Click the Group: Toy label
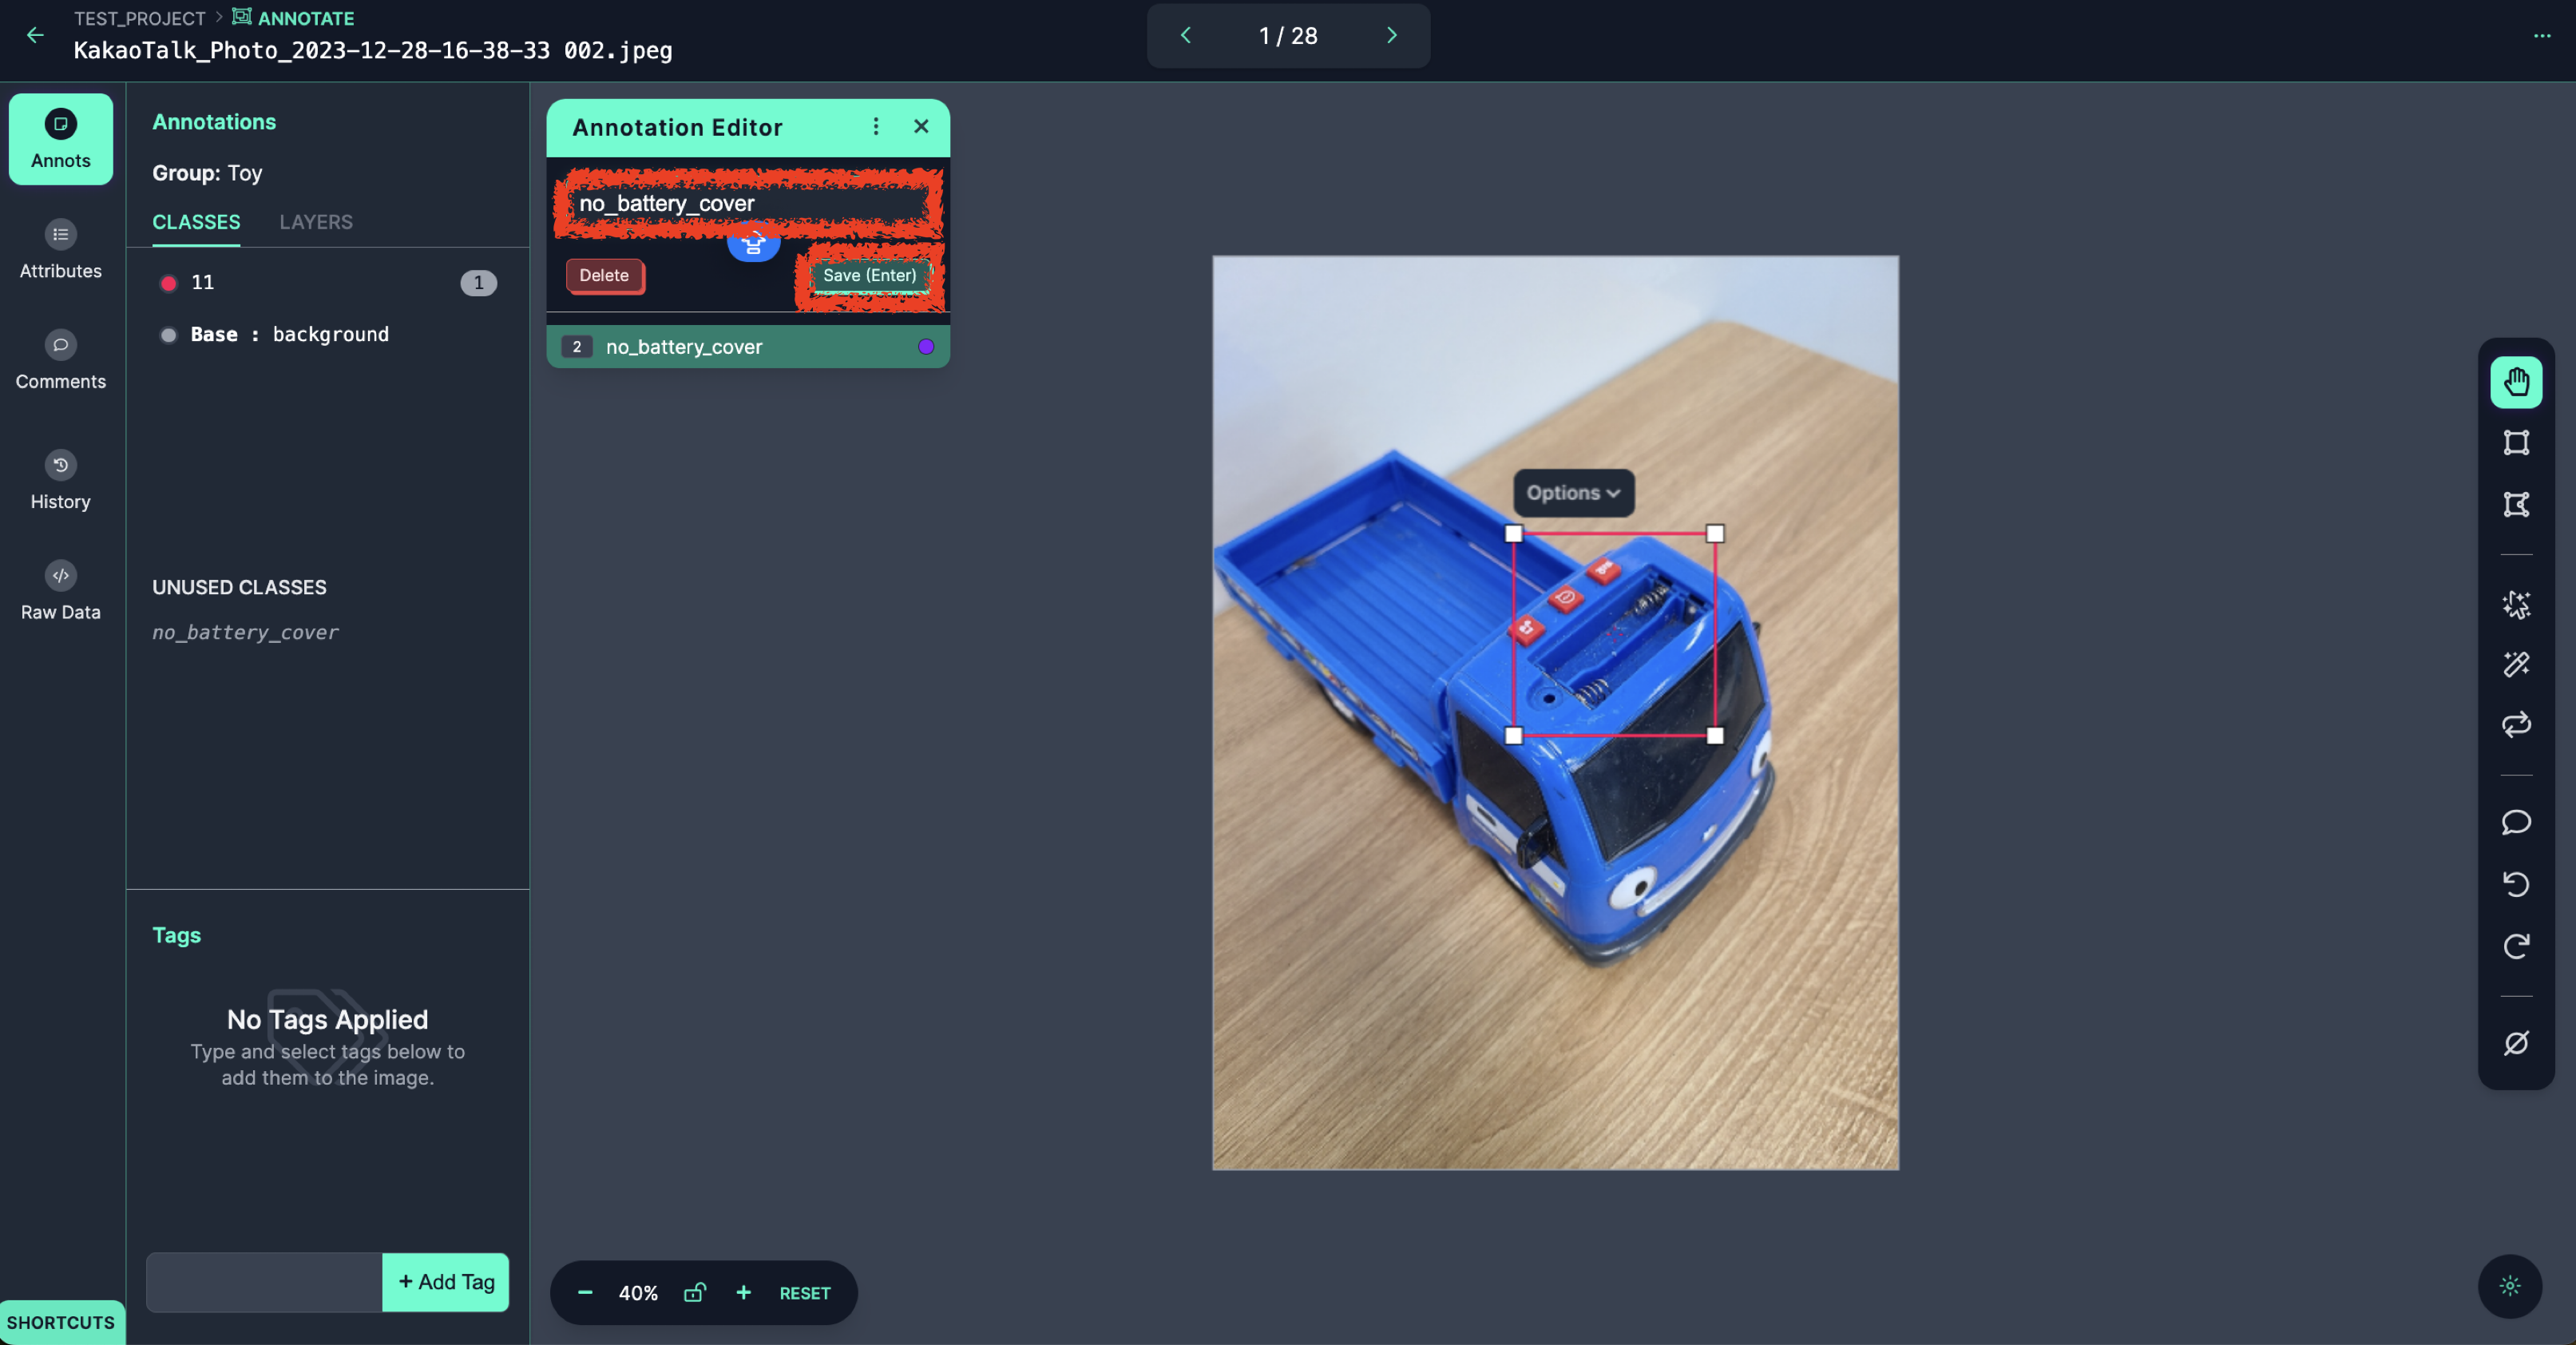 [207, 173]
